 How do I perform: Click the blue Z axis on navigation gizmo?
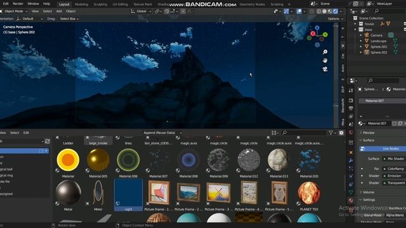317,28
